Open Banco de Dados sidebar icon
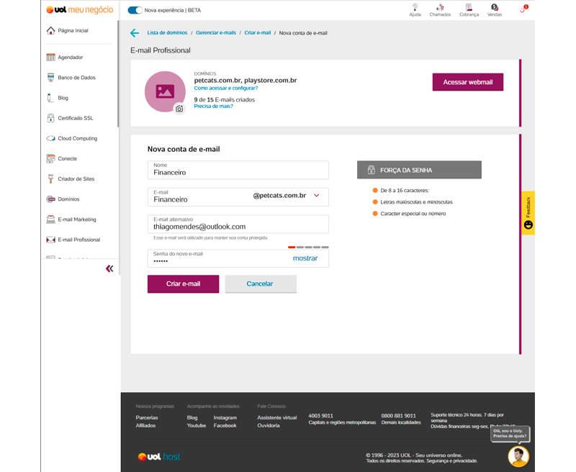 [50, 78]
